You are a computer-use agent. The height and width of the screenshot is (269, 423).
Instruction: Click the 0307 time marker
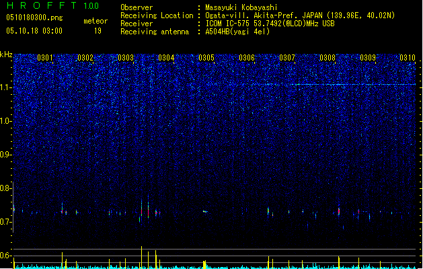[x=287, y=58]
